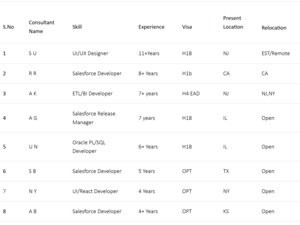
Task: Click the TX present location cell
Action: pyautogui.click(x=226, y=171)
